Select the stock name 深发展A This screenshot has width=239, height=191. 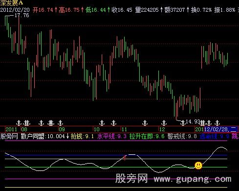[x=12, y=3]
